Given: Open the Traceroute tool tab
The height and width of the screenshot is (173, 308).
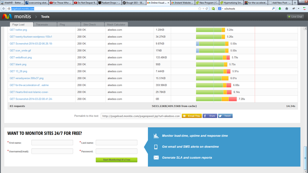Looking at the screenshot, I should point(45,24).
